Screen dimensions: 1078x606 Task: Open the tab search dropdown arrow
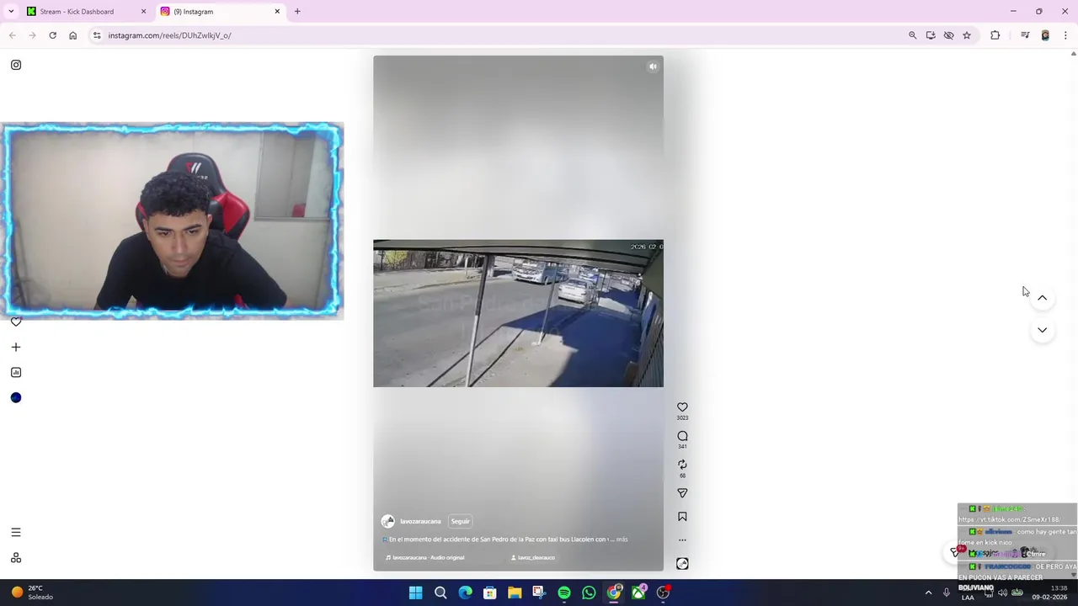[x=11, y=12]
